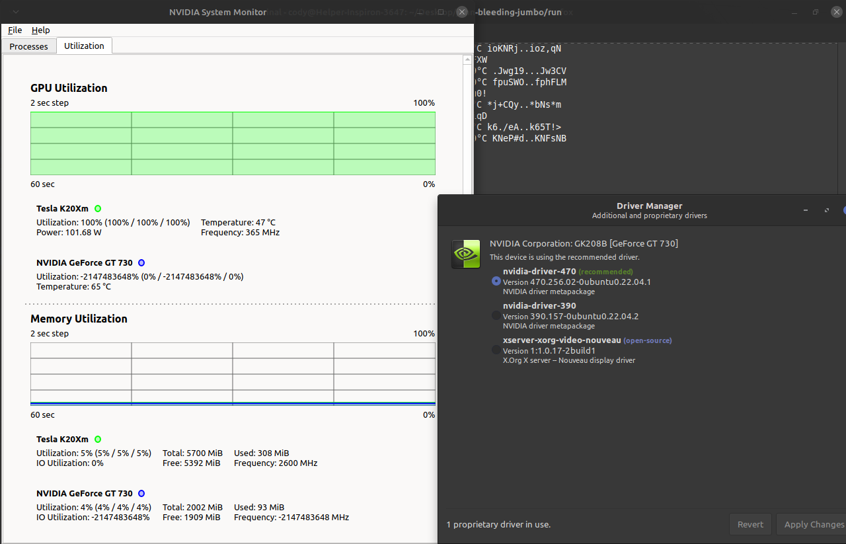Viewport: 846px width, 544px height.
Task: Minimize the Driver Manager window
Action: point(806,210)
